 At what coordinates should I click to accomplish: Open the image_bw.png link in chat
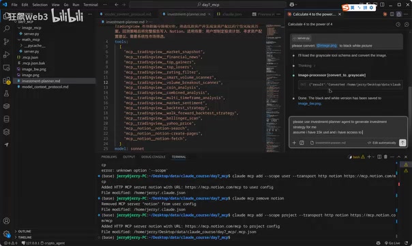(310, 103)
